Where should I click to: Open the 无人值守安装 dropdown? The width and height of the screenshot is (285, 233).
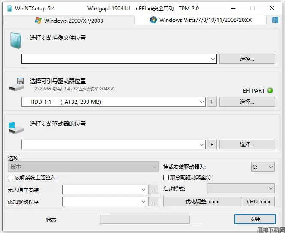pos(105,190)
